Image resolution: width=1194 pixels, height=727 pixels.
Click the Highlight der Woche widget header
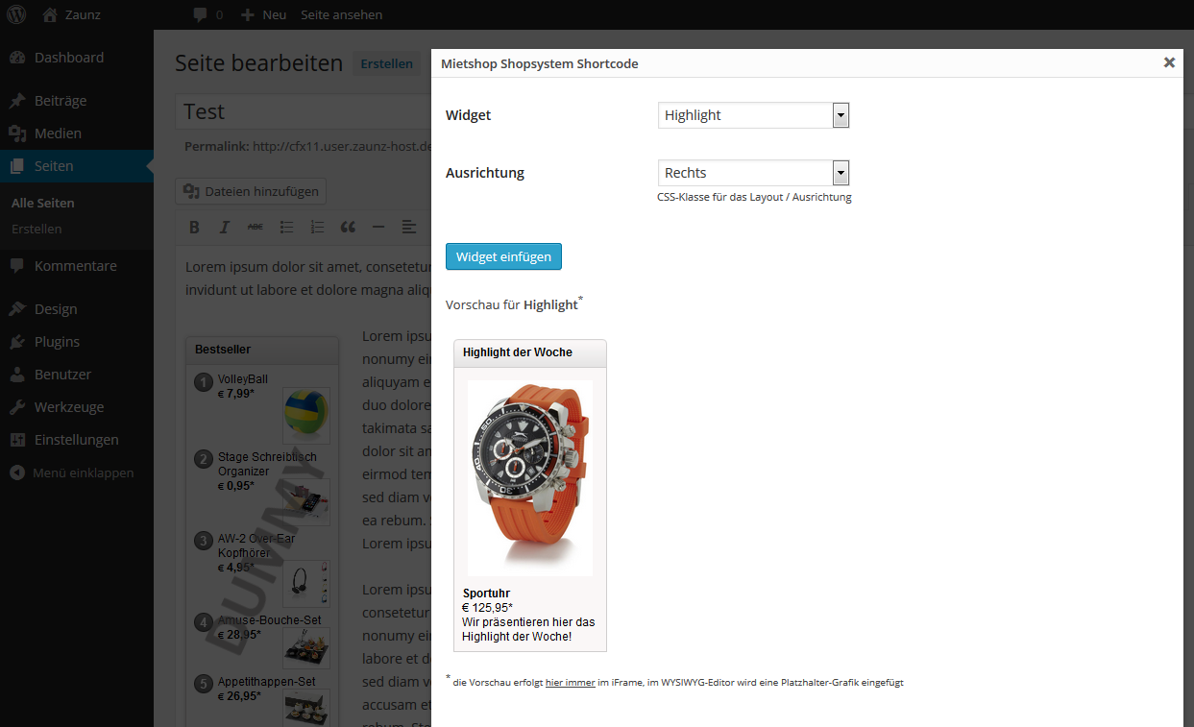530,352
